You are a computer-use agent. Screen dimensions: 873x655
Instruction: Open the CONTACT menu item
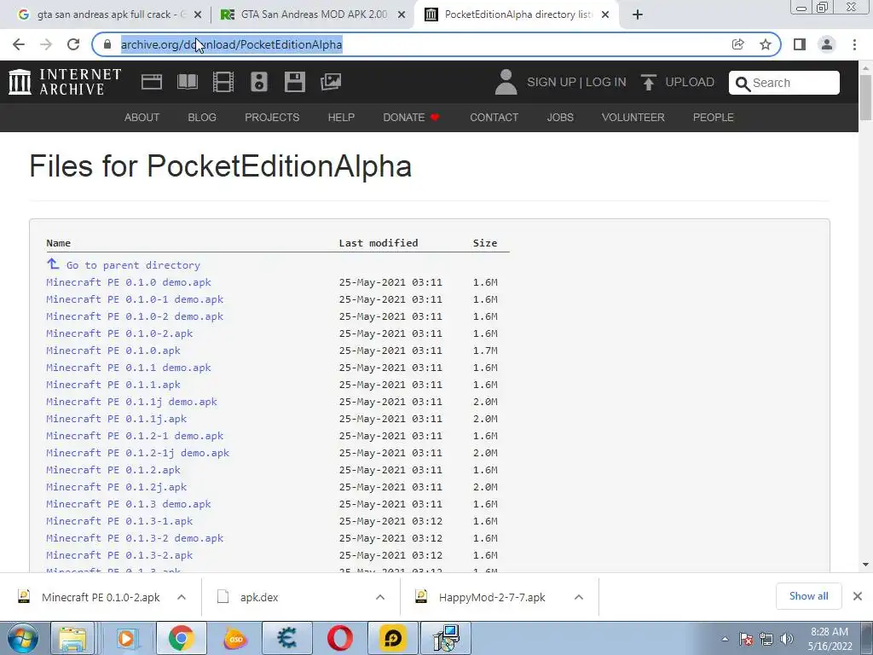[x=494, y=118]
